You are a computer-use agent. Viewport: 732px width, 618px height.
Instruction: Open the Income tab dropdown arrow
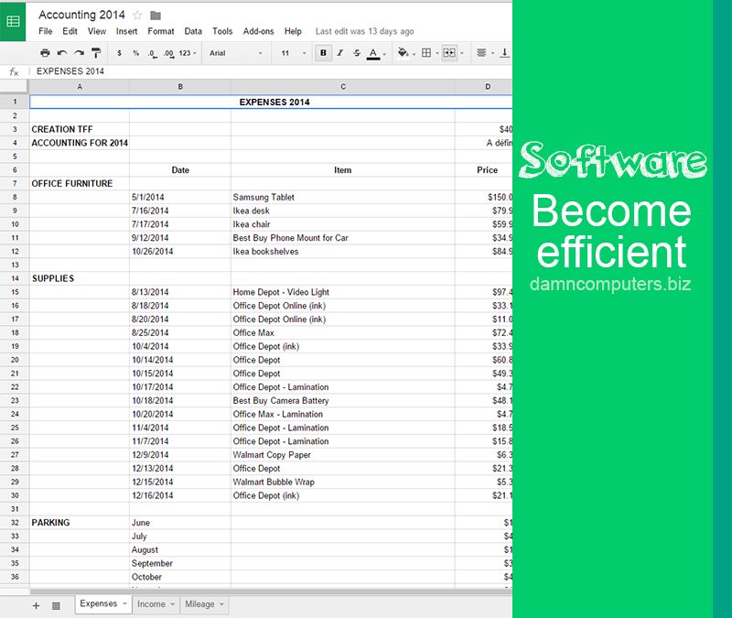pos(172,604)
